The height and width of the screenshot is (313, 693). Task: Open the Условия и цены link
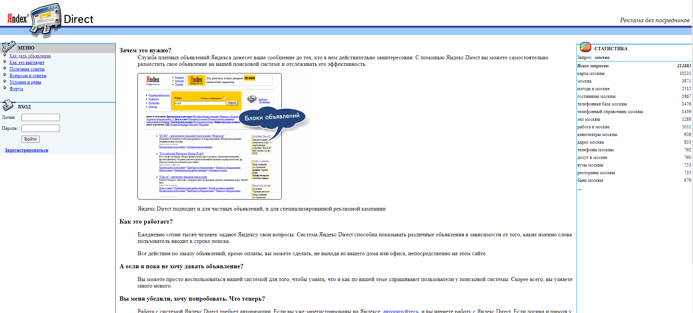(25, 82)
